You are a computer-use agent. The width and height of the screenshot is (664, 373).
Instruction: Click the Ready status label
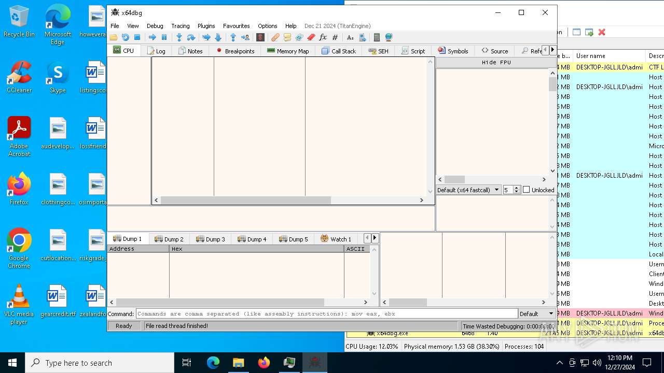pos(124,326)
